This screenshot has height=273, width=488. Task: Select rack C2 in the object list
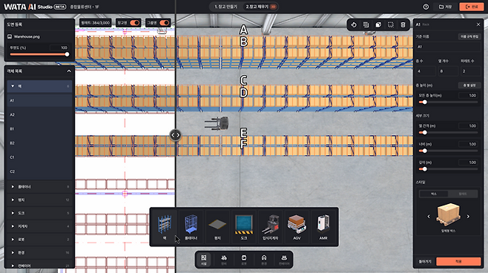click(x=39, y=171)
